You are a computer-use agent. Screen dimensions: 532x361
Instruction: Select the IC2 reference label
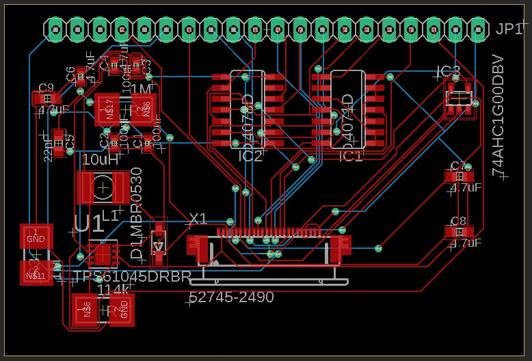251,157
